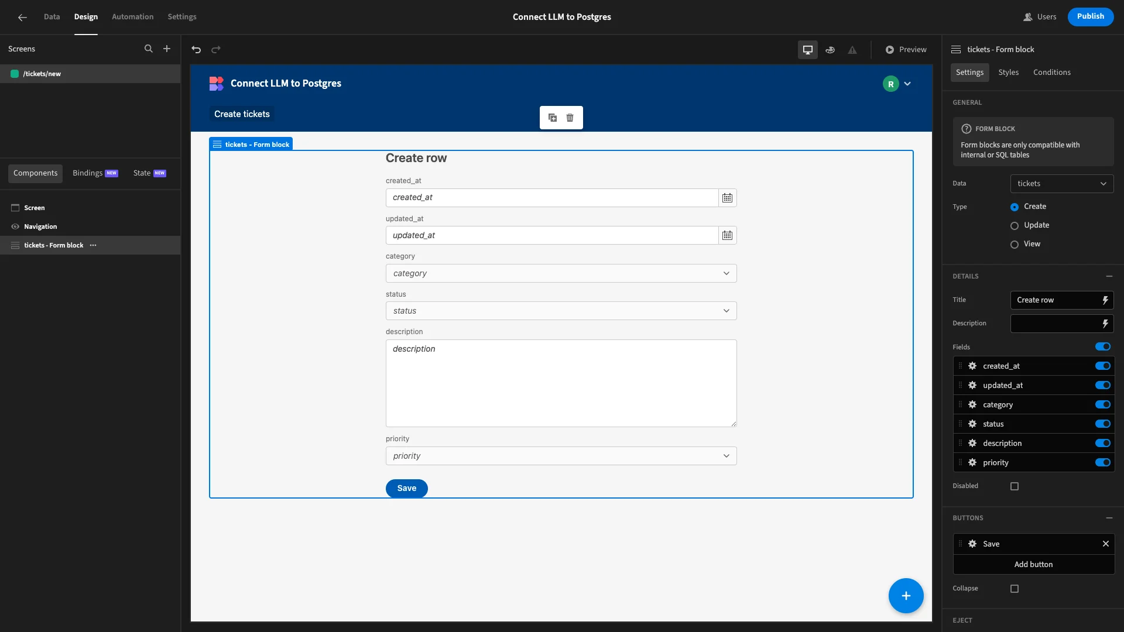The image size is (1124, 632).
Task: Select the View form type
Action: (1015, 245)
